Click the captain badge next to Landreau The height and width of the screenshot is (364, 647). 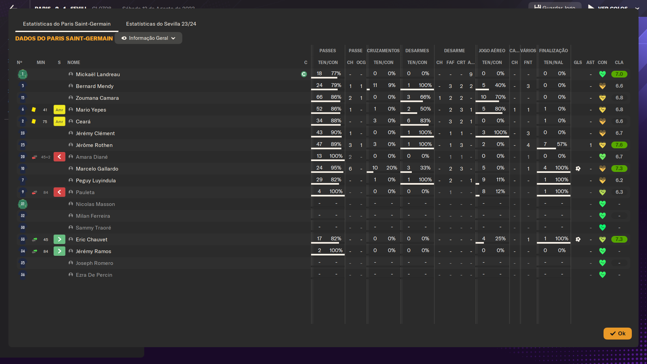tap(304, 74)
